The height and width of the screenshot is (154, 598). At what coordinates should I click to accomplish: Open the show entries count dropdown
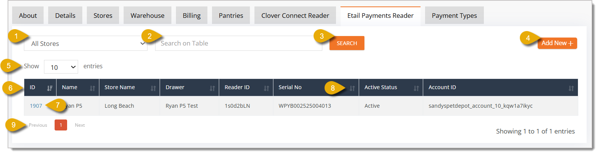(61, 67)
